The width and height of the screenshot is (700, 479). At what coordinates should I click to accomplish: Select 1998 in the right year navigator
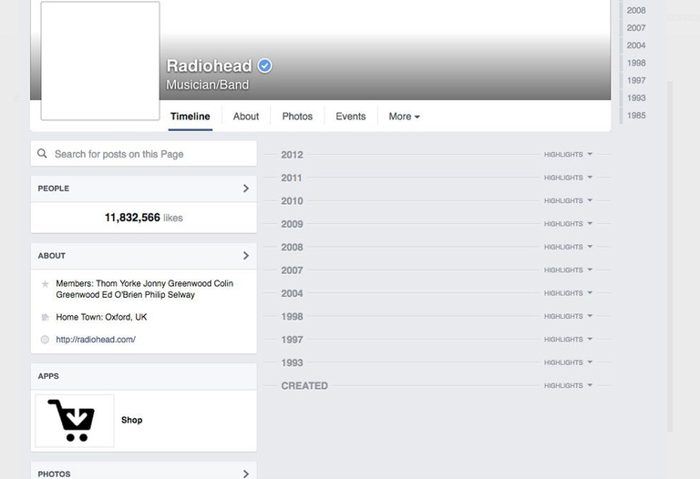click(636, 63)
